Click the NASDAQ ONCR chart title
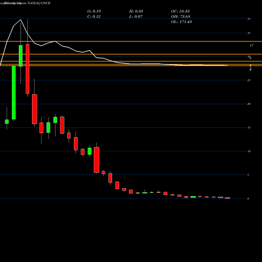The width and height of the screenshot is (262, 262). pyautogui.click(x=39, y=3)
